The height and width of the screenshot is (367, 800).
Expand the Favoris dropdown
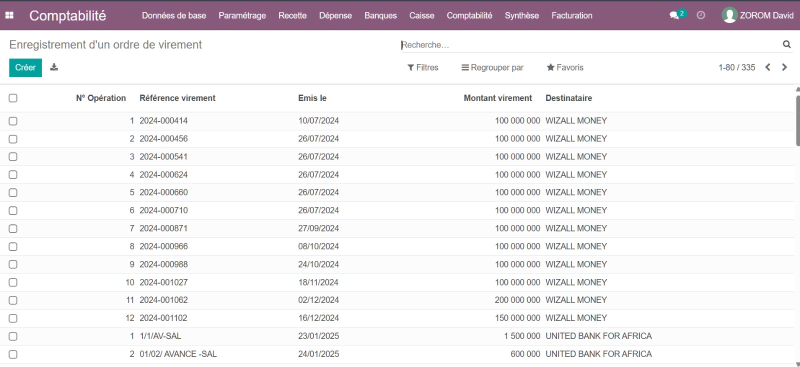pyautogui.click(x=565, y=67)
